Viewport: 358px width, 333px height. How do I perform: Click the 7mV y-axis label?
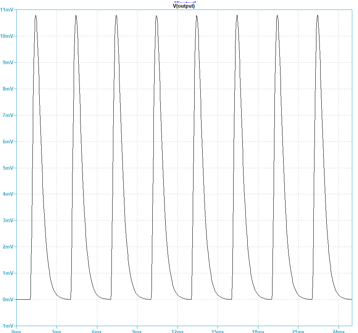pyautogui.click(x=8, y=115)
